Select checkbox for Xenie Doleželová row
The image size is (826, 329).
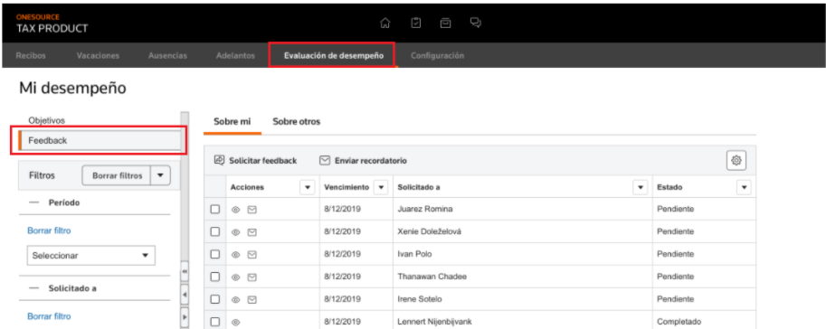[215, 231]
